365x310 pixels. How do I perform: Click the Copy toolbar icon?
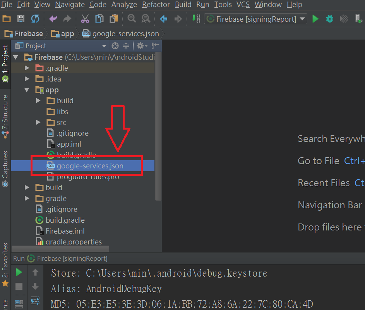click(x=99, y=19)
